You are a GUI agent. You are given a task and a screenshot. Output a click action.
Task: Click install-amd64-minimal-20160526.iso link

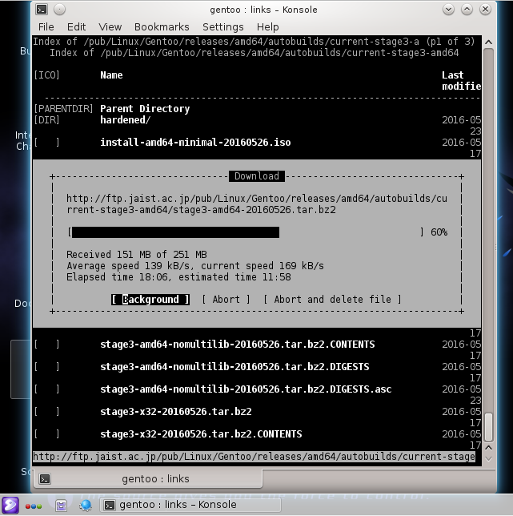point(195,143)
